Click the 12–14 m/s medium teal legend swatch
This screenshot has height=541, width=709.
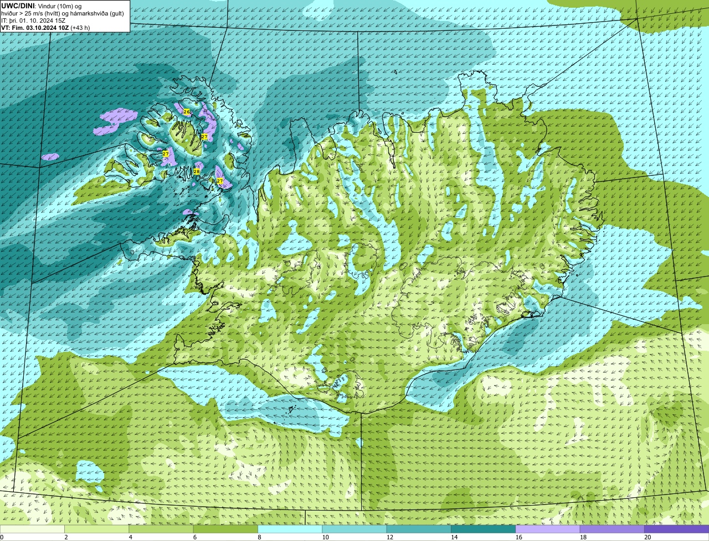point(419,529)
